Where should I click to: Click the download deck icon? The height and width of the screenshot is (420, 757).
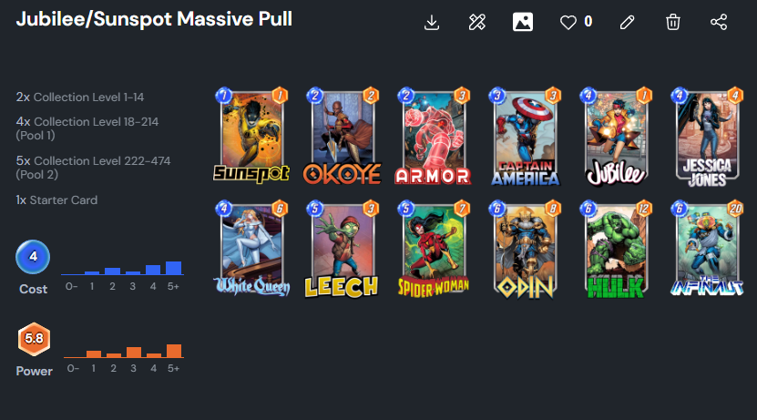432,22
